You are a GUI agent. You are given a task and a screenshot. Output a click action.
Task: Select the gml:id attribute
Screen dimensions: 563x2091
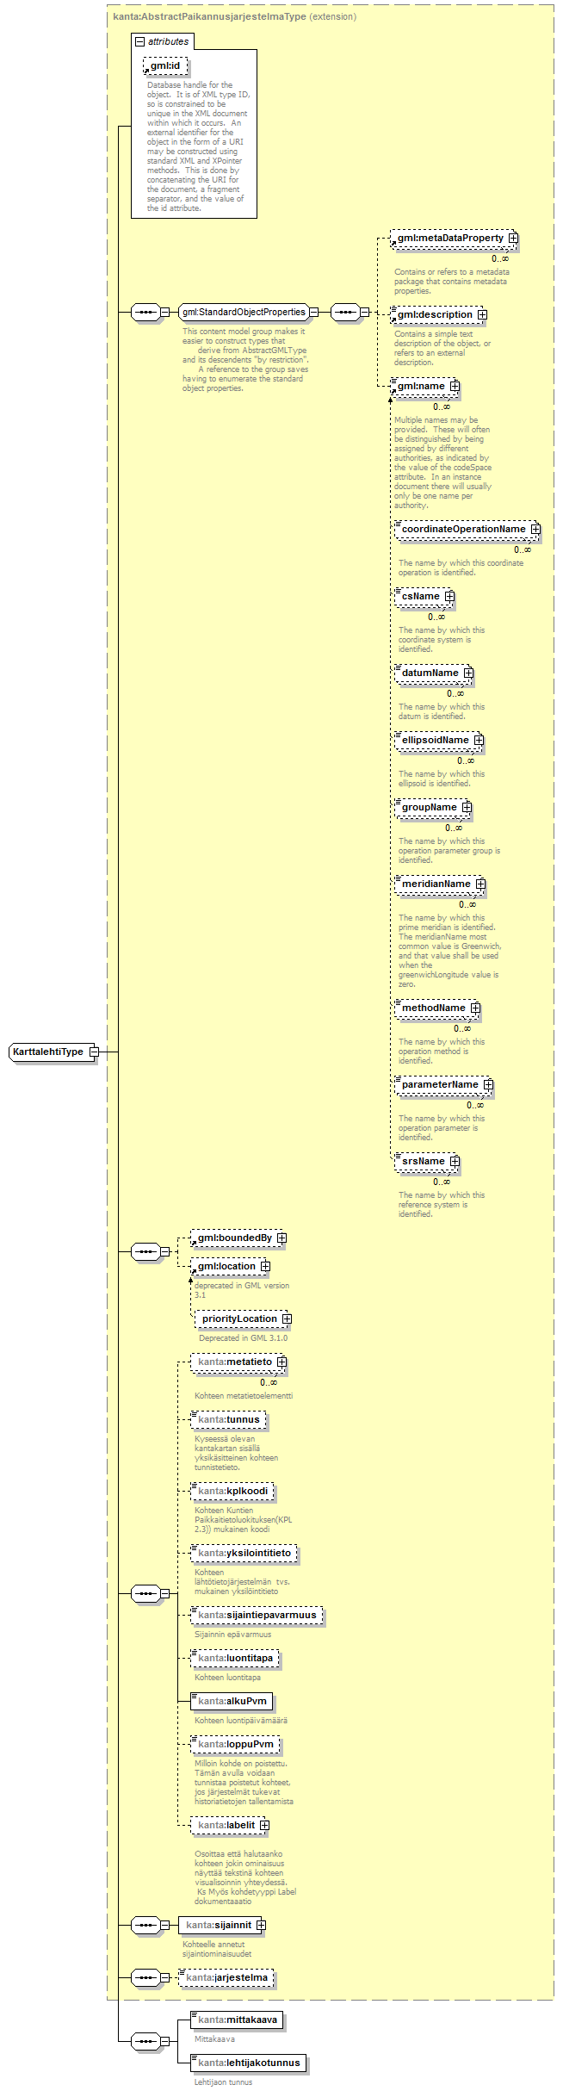[x=165, y=66]
